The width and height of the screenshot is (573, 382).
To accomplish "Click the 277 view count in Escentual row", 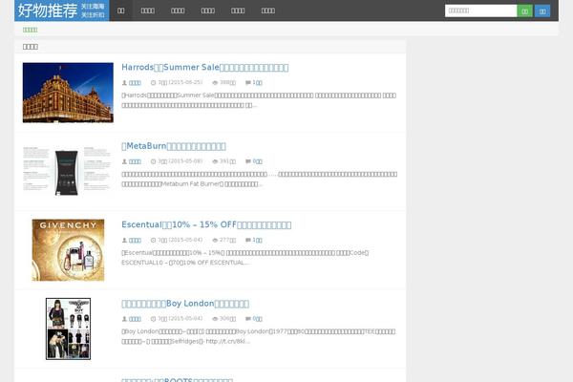I will click(x=227, y=240).
